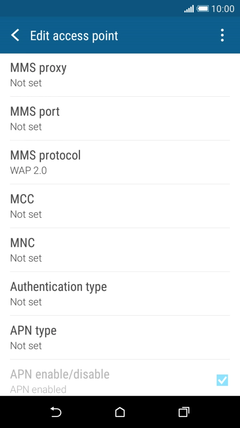Screen dimensions: 240x428
Task: Select the MNC entry showing Not set
Action: (x=119, y=249)
